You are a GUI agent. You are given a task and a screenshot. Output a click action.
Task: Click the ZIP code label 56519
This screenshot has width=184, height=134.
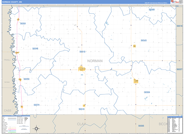click(x=82, y=109)
